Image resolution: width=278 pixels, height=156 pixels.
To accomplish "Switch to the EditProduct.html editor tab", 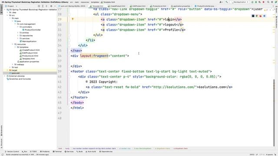I will (x=139, y=6).
